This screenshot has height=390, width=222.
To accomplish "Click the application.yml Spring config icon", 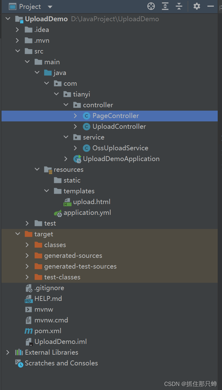I will [58, 213].
